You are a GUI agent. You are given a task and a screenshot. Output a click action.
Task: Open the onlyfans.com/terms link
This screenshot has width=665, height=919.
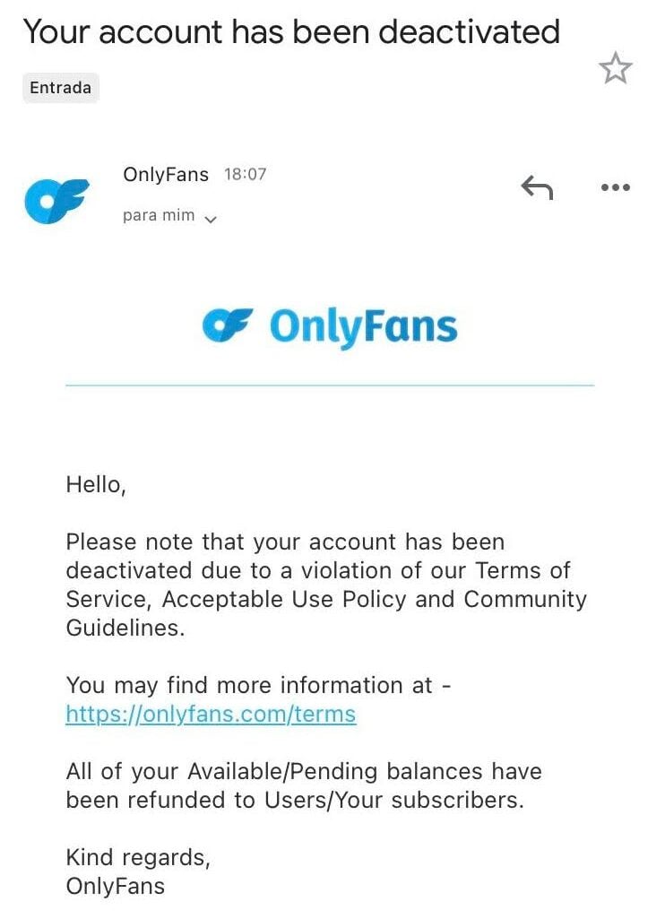[211, 715]
